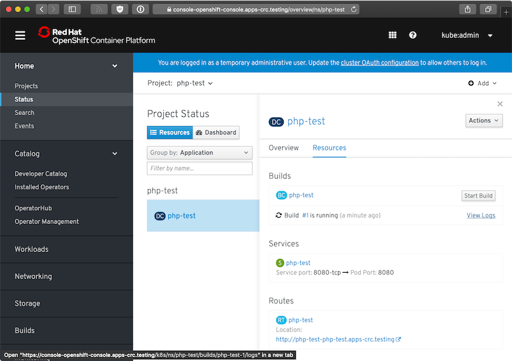Click the Start Build button

pyautogui.click(x=478, y=196)
